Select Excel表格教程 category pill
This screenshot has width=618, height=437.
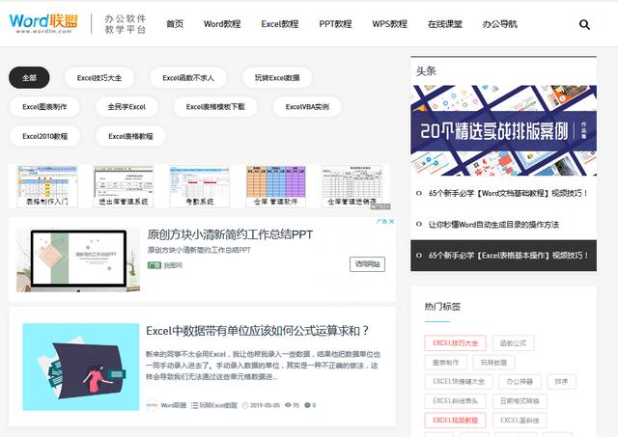130,136
